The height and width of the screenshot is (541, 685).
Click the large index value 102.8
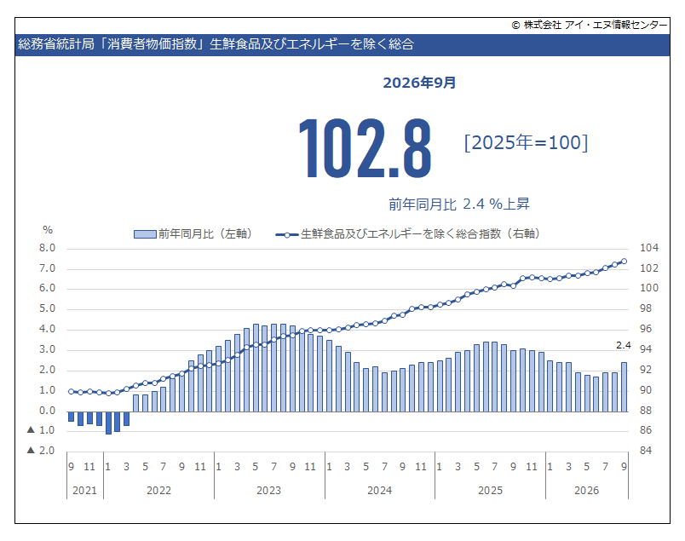click(365, 148)
